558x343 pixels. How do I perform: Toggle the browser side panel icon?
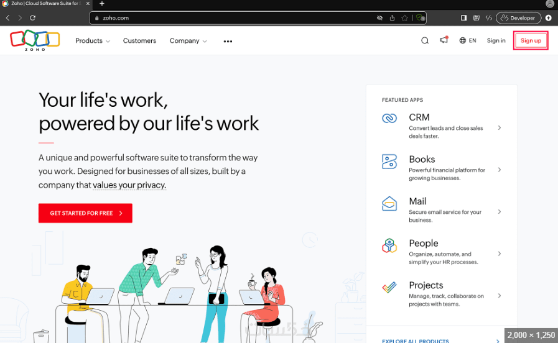463,18
